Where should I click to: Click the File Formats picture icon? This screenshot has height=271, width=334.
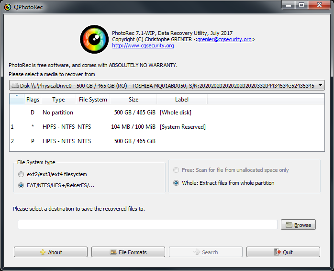tap(113, 252)
